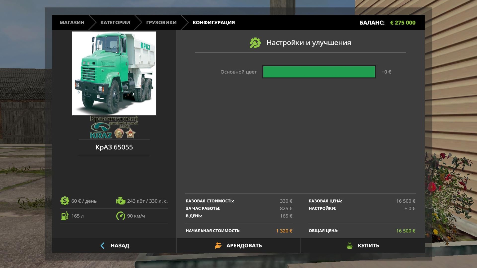Click the КрАЗ 65055 model name
The image size is (477, 268).
(x=114, y=147)
